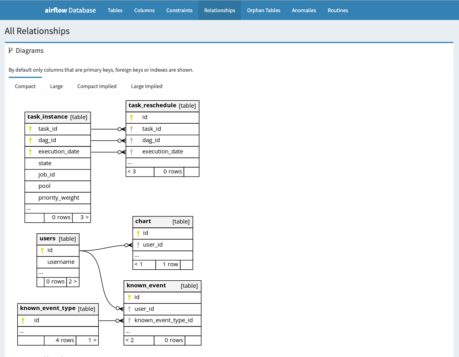459x357 pixels.
Task: Open the Compact Implied tab
Action: [x=96, y=86]
